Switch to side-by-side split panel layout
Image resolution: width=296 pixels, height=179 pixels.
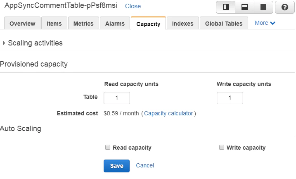tap(225, 7)
